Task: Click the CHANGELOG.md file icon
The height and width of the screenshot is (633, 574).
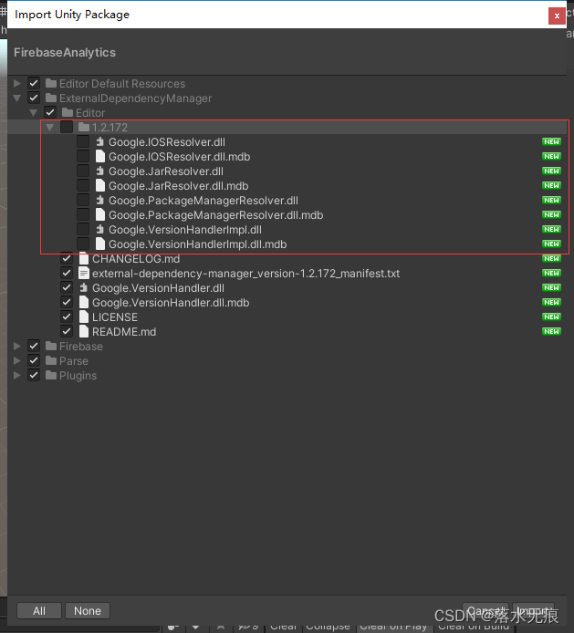Action: click(84, 258)
